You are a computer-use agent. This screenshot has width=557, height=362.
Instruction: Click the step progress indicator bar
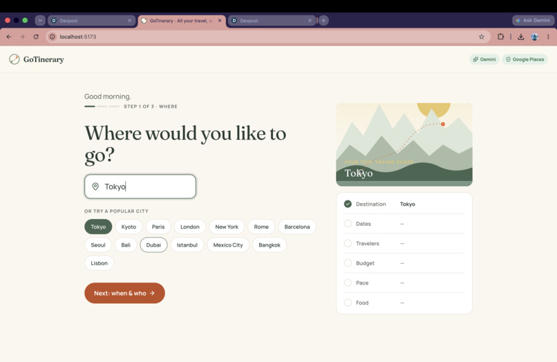coord(102,106)
